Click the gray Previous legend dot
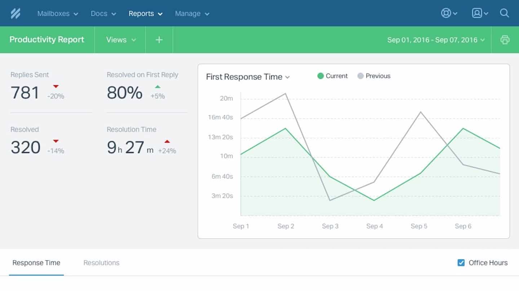The height and width of the screenshot is (291, 519). [x=360, y=76]
